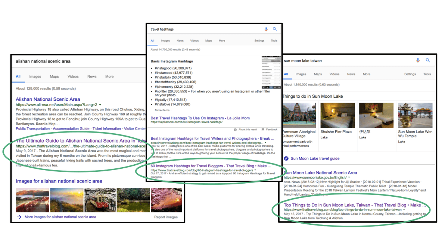Open Top Things to Do in Sun Moon Lake result
The height and width of the screenshot is (249, 448).
click(x=355, y=205)
